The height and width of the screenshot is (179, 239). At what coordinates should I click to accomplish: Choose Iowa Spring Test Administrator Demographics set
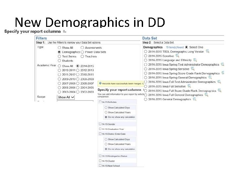click(146, 65)
